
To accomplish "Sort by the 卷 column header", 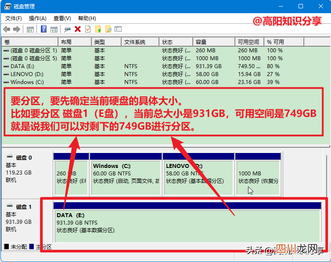I will [30, 42].
